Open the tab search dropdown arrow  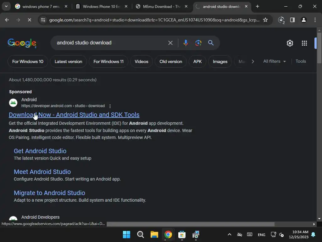6,6
